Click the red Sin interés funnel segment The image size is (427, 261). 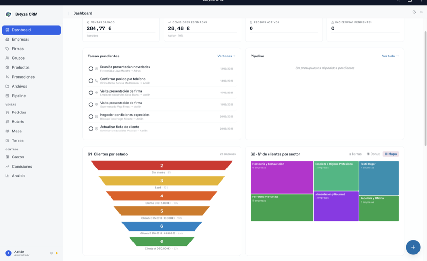click(x=161, y=165)
